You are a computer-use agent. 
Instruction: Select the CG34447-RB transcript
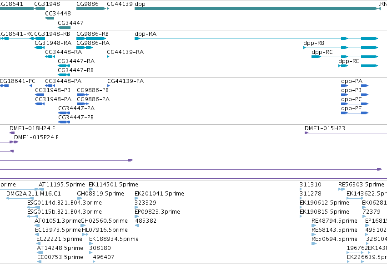[x=64, y=75]
